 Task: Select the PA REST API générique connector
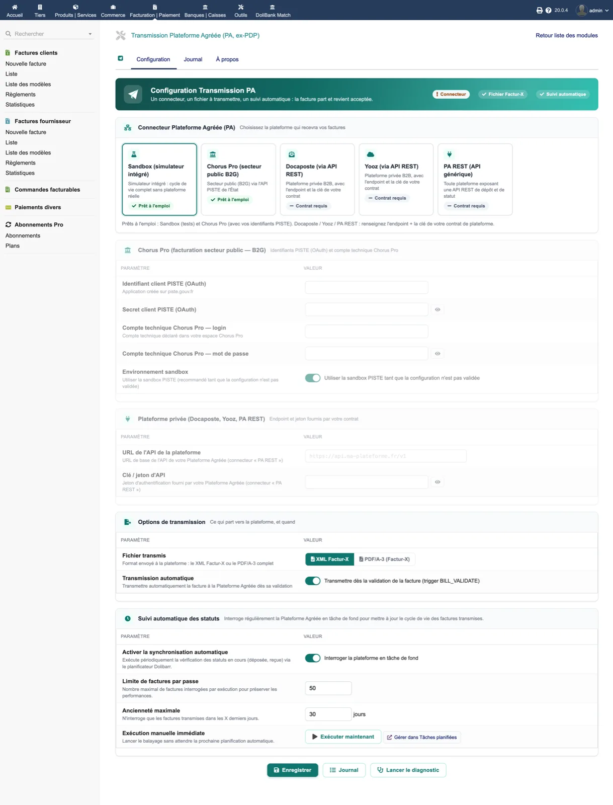coord(475,180)
